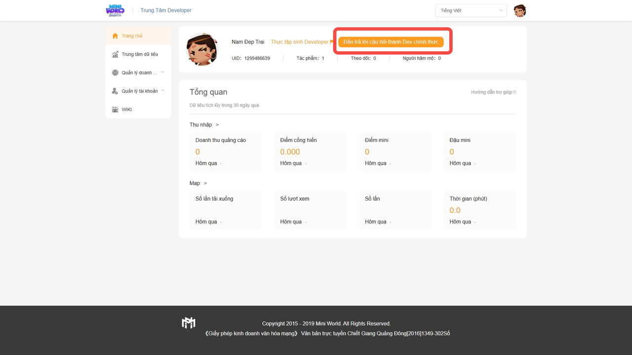
Task: Open the Hướng dẫn trợ giúp link
Action: pyautogui.click(x=491, y=92)
